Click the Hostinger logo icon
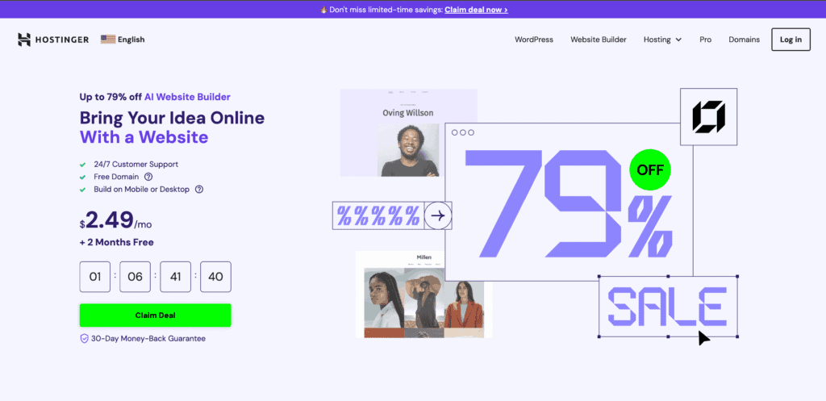 pyautogui.click(x=24, y=40)
